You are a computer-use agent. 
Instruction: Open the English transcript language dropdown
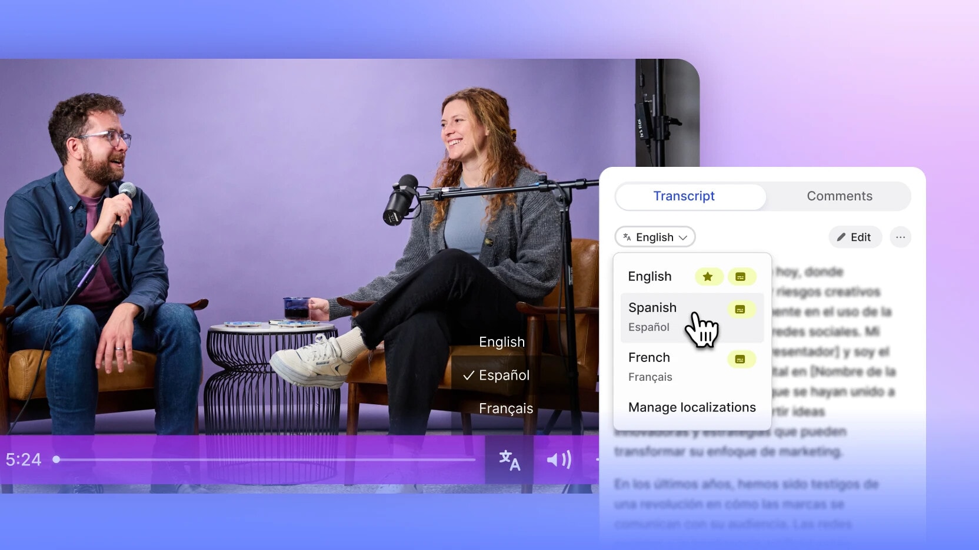tap(655, 237)
